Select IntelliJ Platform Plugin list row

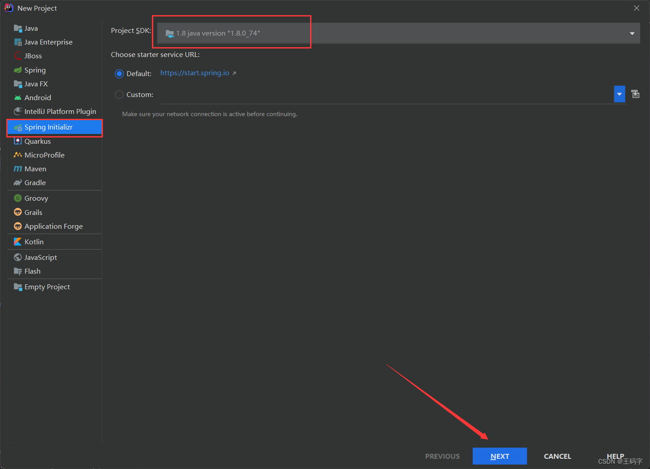click(x=54, y=111)
